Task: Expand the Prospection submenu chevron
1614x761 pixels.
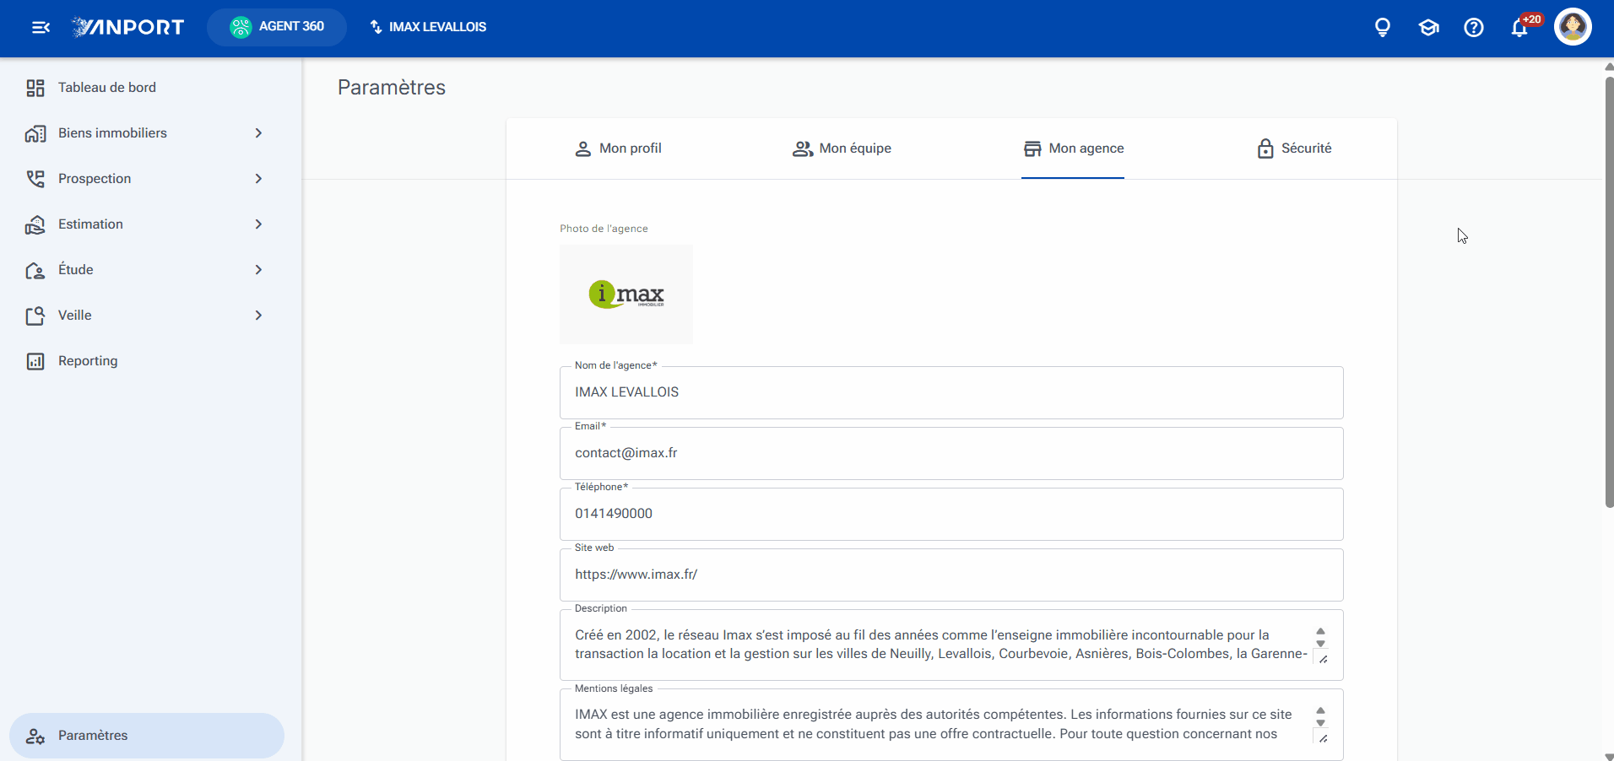Action: [258, 179]
